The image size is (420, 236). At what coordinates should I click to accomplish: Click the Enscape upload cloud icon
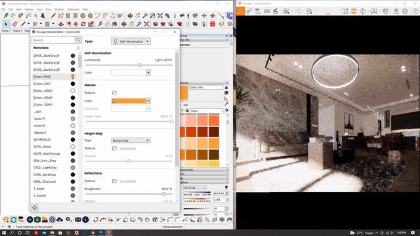(x=60, y=220)
